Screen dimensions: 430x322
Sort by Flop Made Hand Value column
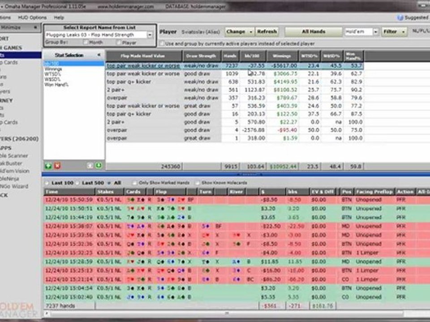point(144,56)
